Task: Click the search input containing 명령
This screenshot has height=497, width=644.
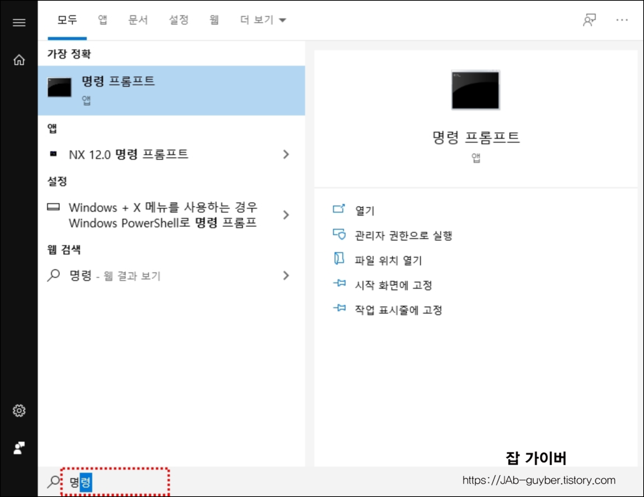Action: click(115, 482)
